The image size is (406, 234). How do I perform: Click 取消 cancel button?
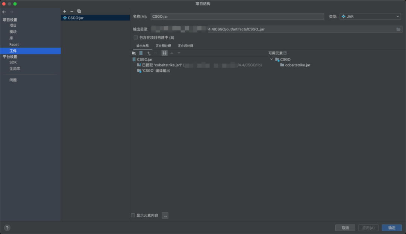[345, 228]
